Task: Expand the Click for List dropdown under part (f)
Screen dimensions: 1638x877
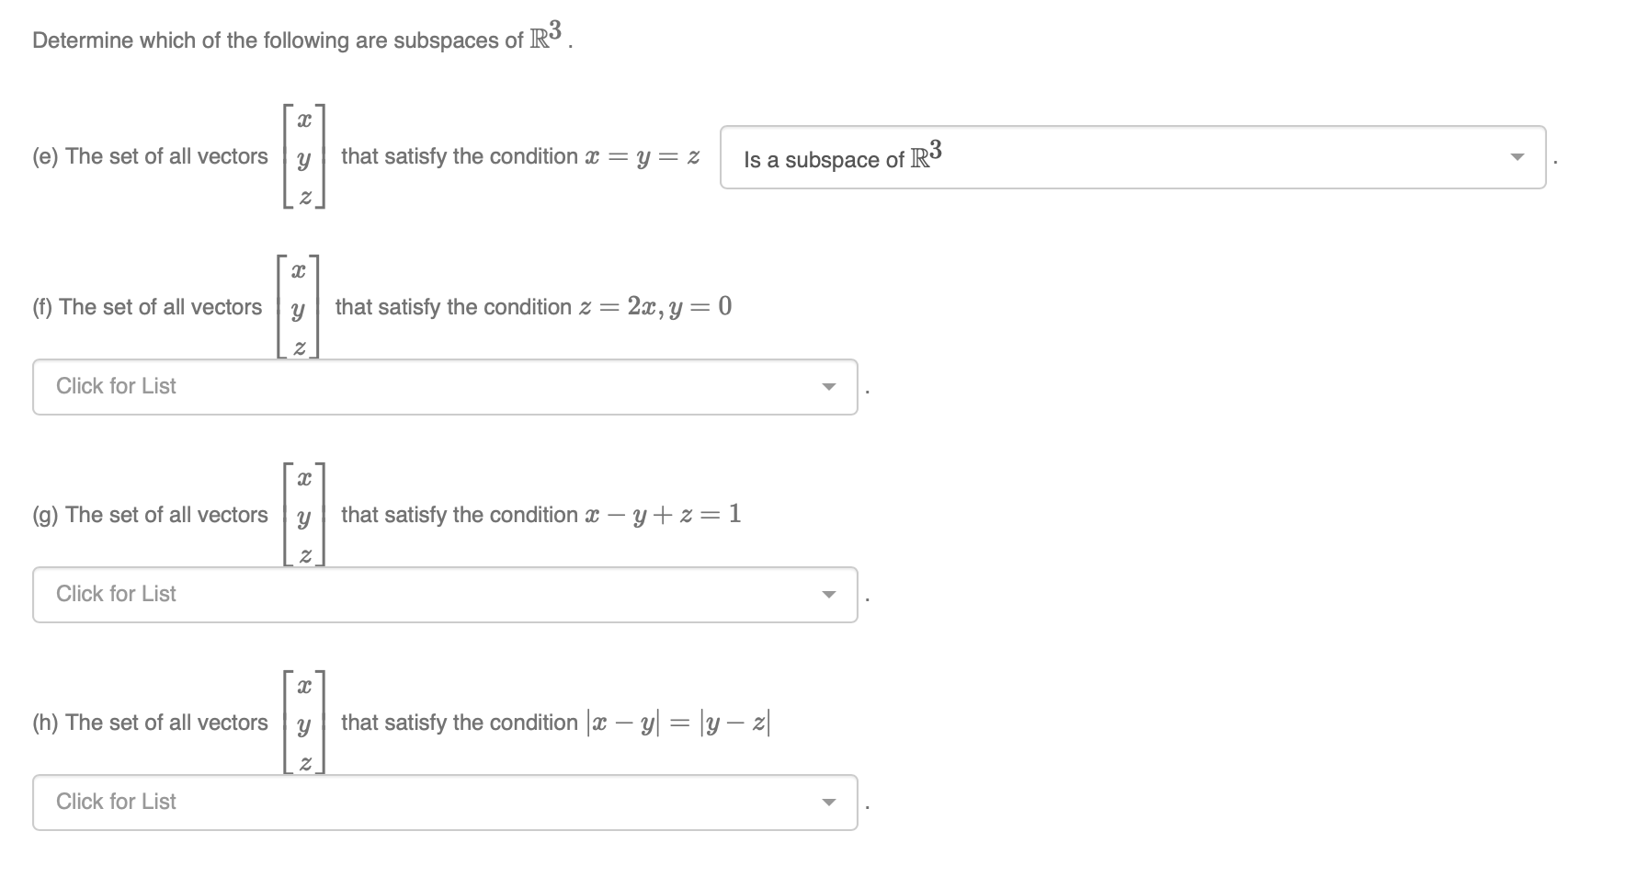Action: (x=446, y=387)
